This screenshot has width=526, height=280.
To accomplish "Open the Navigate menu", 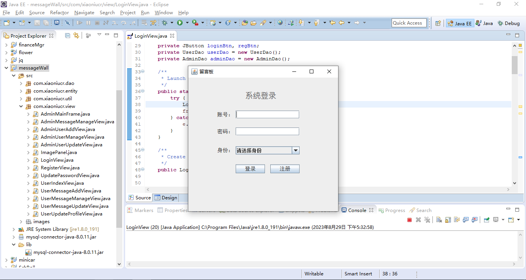I will [x=84, y=12].
